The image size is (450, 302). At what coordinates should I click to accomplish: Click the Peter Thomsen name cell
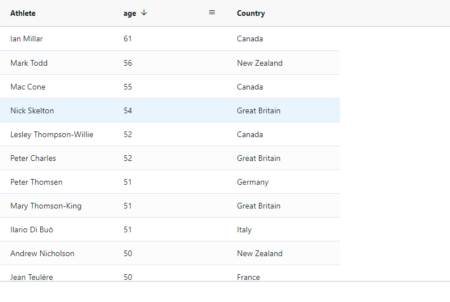pos(36,182)
